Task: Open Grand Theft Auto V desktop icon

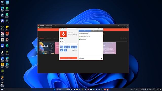Action: click(x=2, y=28)
